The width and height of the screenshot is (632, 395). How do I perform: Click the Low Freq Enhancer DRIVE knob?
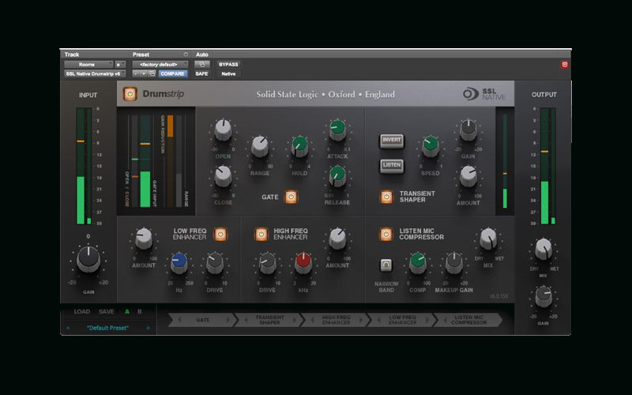coord(214,263)
